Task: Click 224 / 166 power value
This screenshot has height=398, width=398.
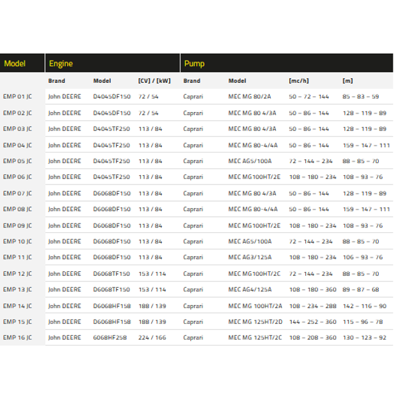Action: tap(153, 338)
